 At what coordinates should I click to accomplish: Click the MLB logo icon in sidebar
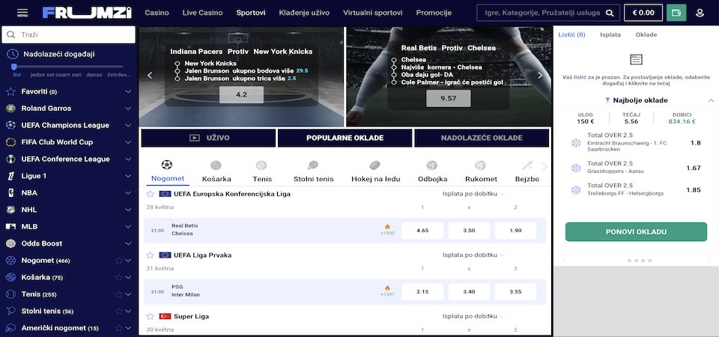11,226
